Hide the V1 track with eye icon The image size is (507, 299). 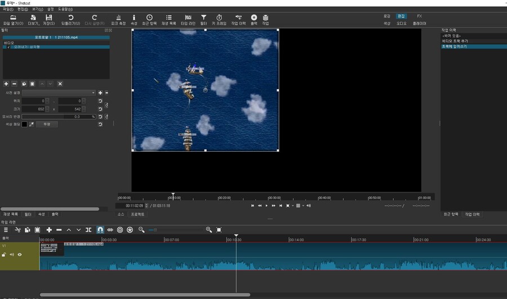[20, 254]
